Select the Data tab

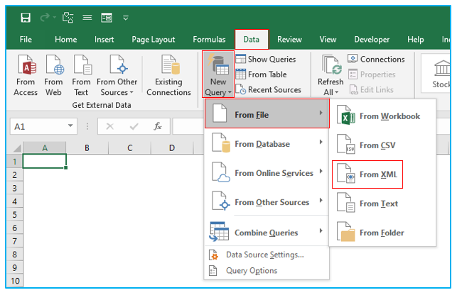(251, 39)
